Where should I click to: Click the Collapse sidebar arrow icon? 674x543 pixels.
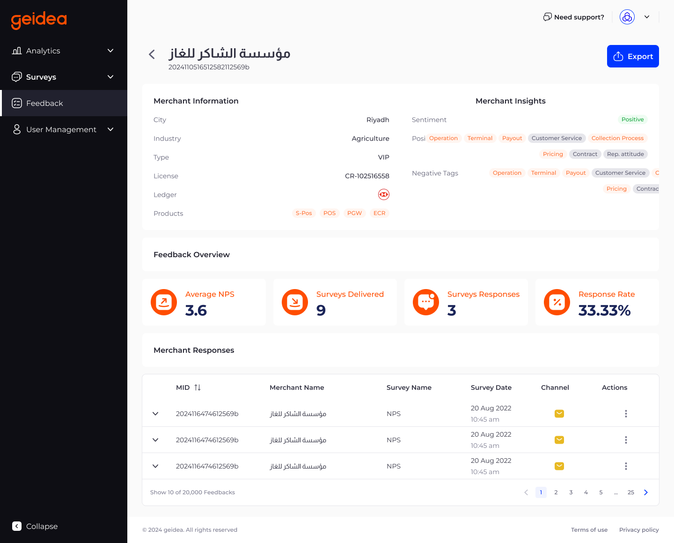click(17, 526)
